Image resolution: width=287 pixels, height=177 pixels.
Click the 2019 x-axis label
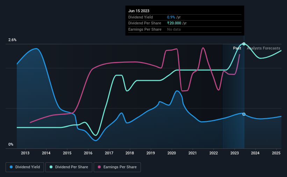[151, 153]
